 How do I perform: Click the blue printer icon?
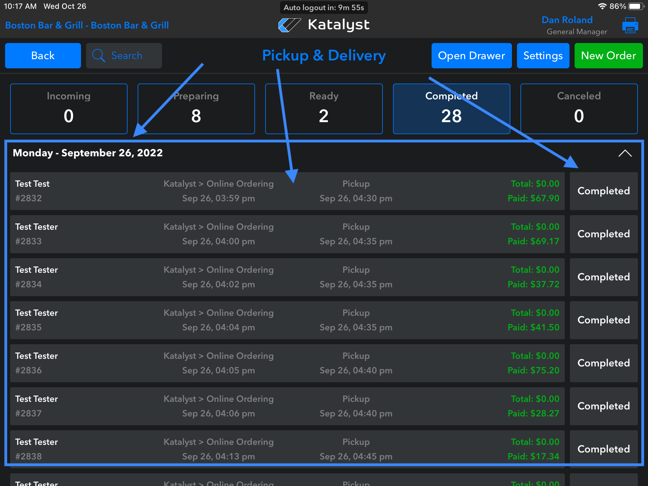click(630, 25)
